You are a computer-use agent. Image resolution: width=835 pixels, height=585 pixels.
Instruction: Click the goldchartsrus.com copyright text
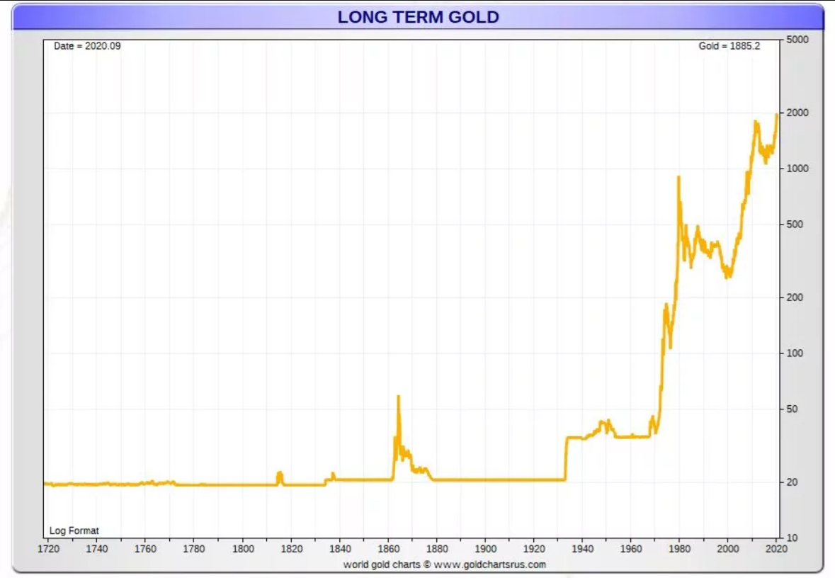coord(445,564)
